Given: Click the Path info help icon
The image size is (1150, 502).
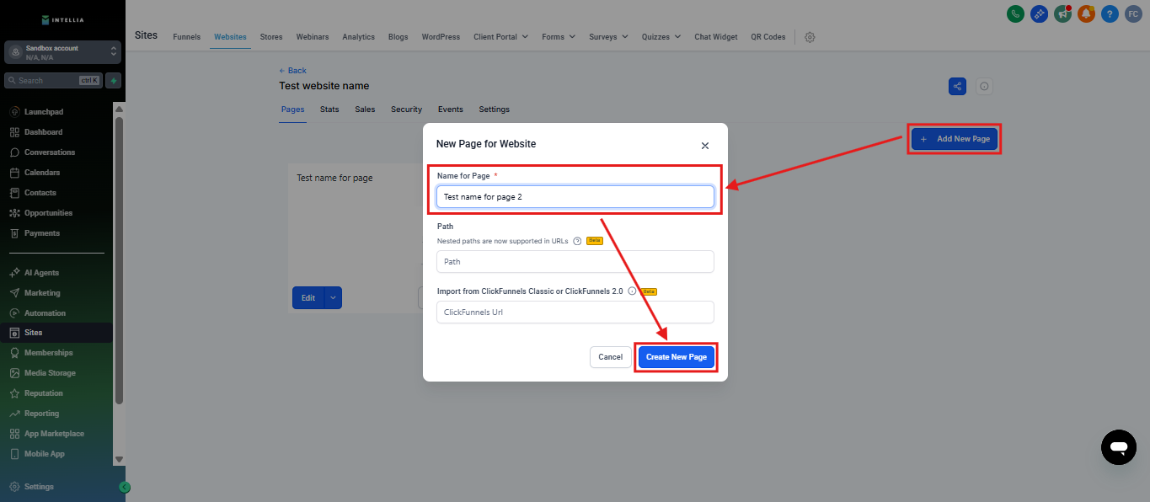Looking at the screenshot, I should pos(577,240).
